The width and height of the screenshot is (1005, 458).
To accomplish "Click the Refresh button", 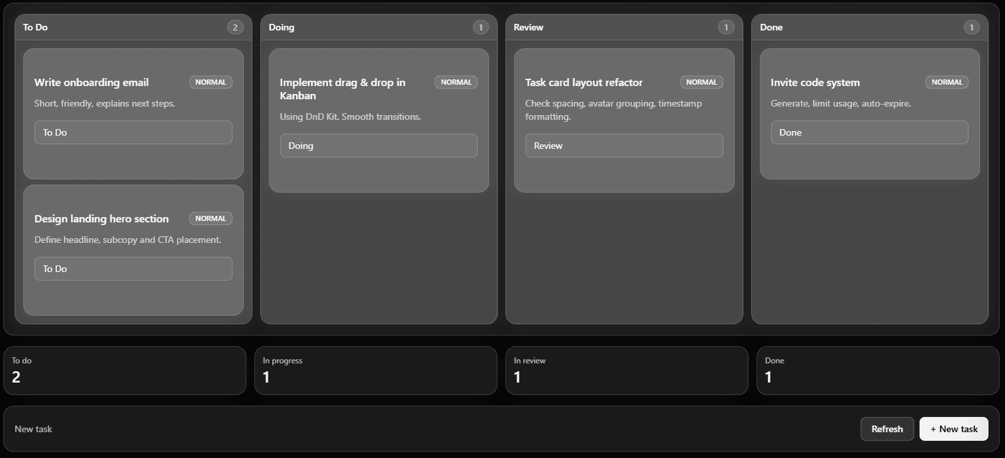I will tap(887, 429).
